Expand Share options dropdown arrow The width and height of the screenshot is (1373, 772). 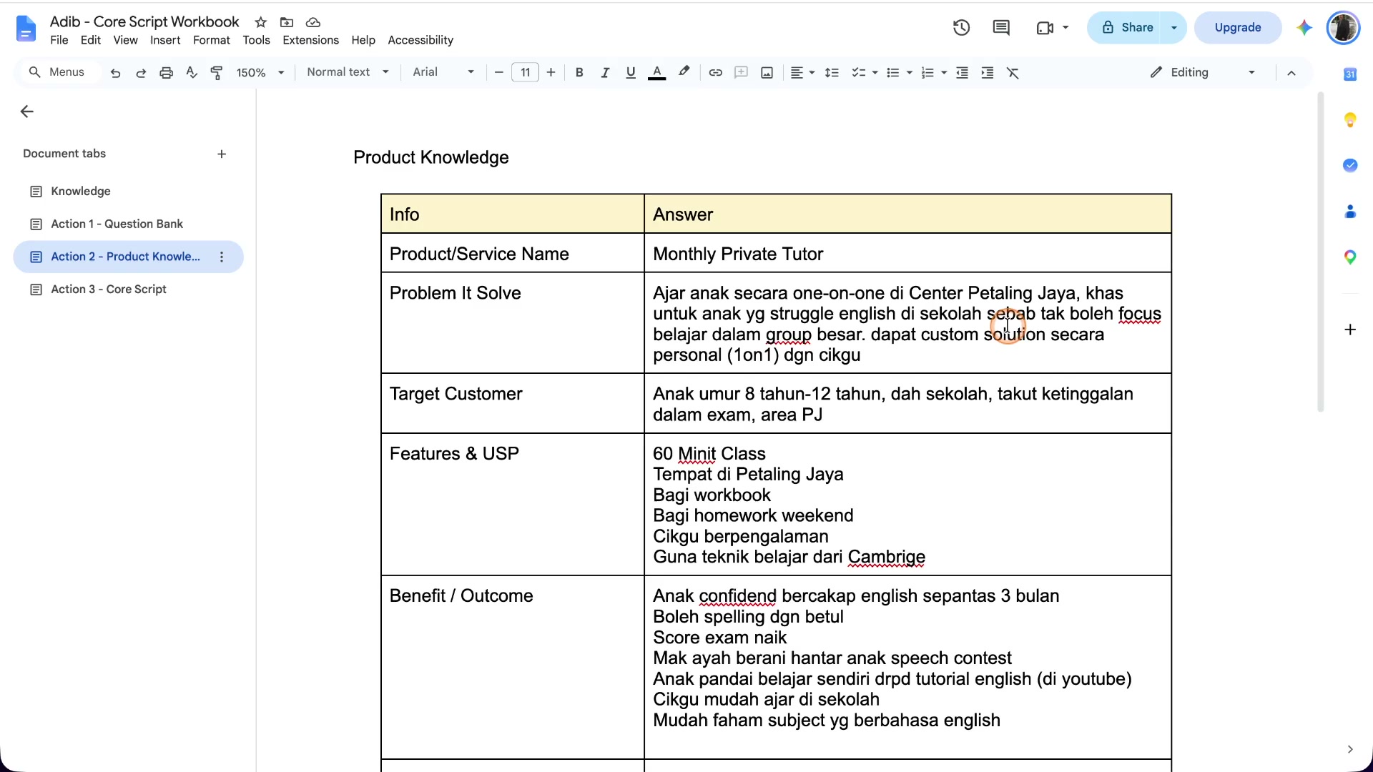coord(1173,28)
